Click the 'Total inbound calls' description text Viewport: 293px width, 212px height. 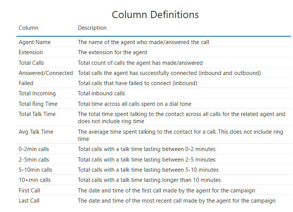[x=101, y=93]
